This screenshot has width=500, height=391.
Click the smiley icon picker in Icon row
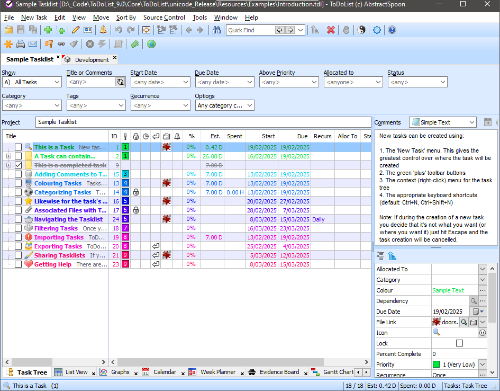tap(482, 333)
